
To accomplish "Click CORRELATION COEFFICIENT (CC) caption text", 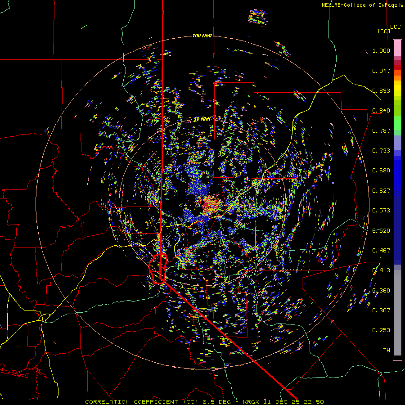I will click(142, 402).
